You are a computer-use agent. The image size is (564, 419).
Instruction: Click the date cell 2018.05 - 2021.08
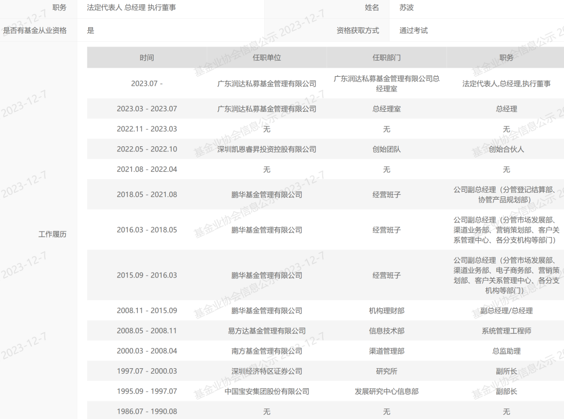pos(147,194)
